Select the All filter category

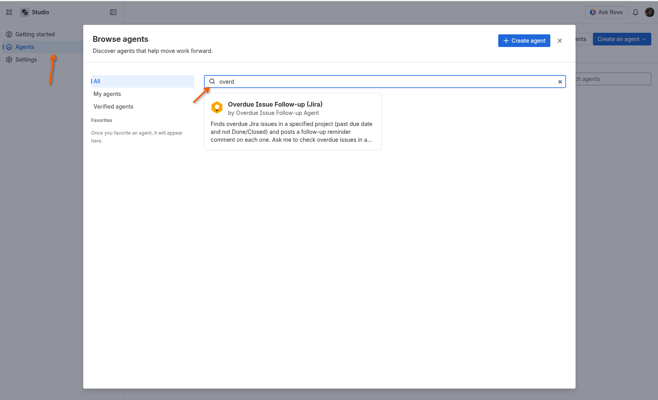click(x=143, y=81)
